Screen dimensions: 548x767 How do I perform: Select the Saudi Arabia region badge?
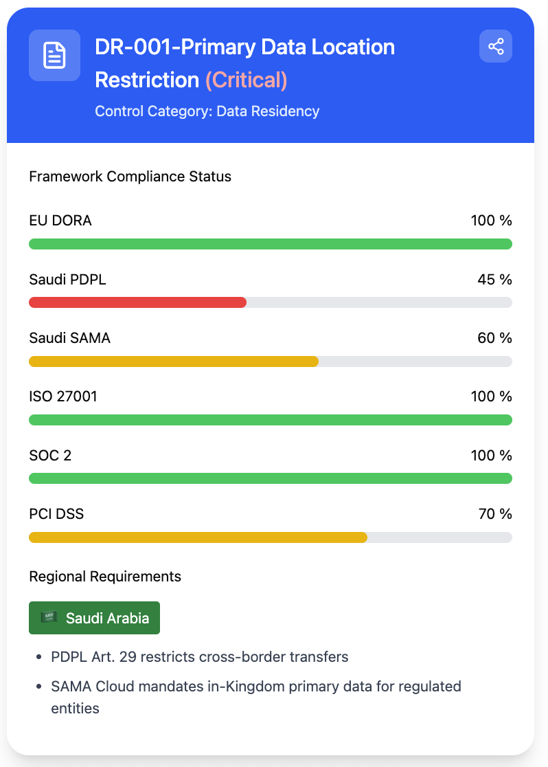click(x=94, y=618)
